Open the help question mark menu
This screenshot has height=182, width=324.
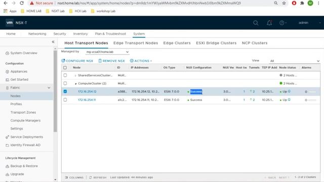point(282,23)
